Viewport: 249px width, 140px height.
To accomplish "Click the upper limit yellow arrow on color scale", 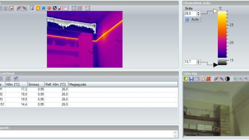I will point(215,12).
